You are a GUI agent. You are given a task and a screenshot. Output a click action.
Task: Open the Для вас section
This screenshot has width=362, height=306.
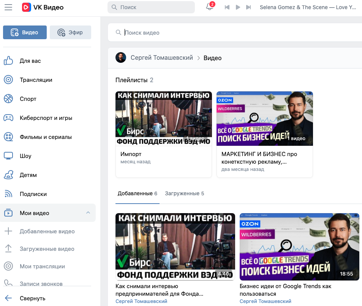click(x=30, y=61)
